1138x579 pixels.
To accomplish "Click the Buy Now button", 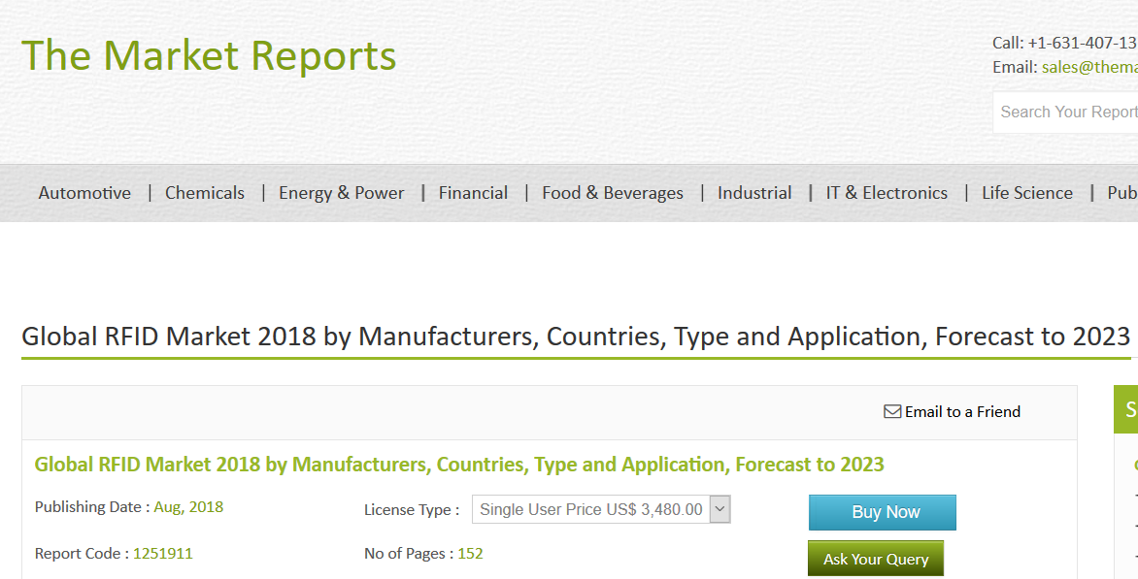I will tap(883, 512).
